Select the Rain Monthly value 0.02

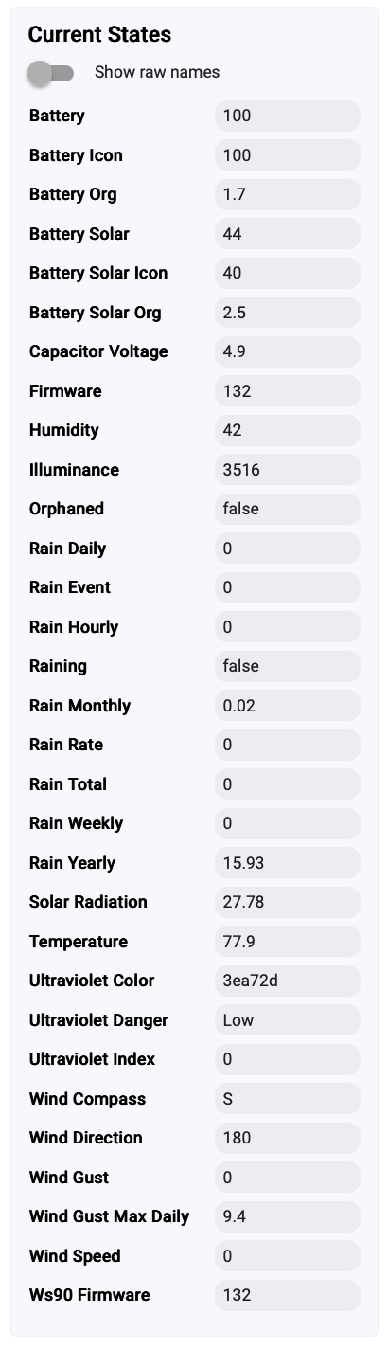point(288,706)
